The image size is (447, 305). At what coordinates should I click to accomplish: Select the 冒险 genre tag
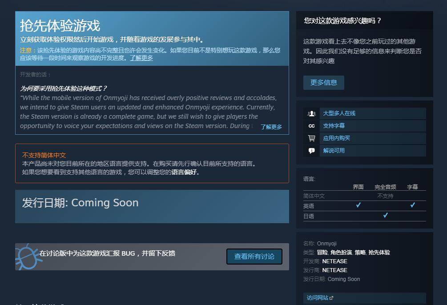[x=322, y=253]
